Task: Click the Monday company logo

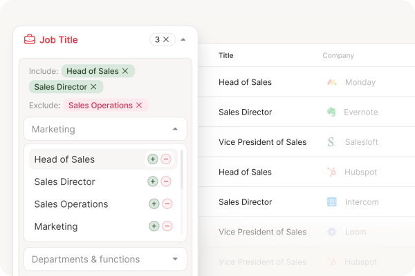Action: pos(331,82)
